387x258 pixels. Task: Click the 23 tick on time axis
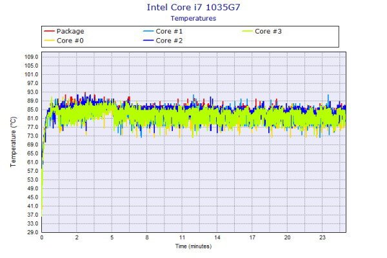point(322,237)
